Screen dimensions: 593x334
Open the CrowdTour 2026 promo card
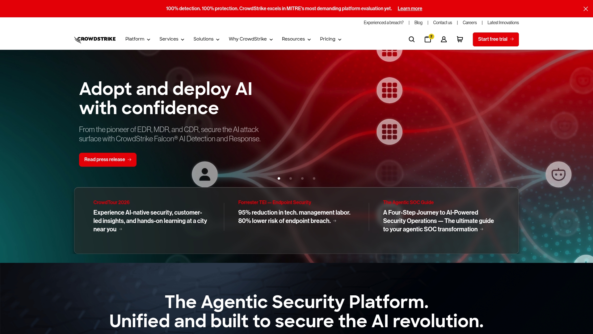coord(150,221)
